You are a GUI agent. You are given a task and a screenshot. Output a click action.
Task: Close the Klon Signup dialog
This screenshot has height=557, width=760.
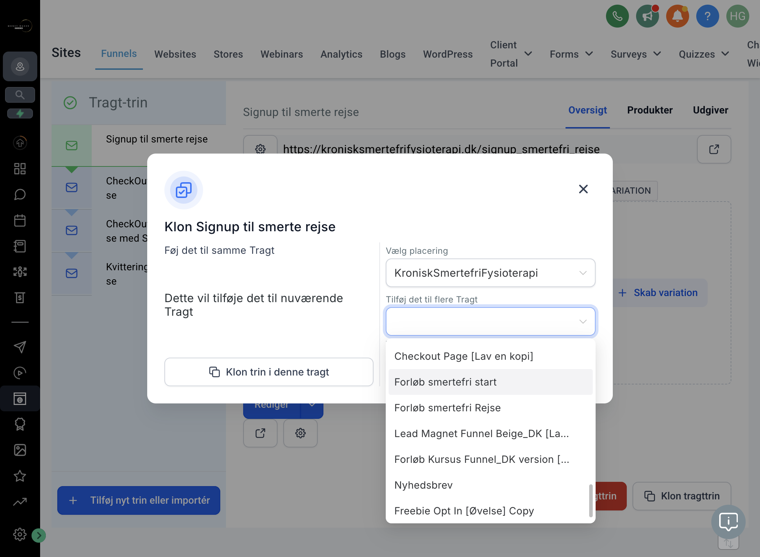pyautogui.click(x=583, y=189)
